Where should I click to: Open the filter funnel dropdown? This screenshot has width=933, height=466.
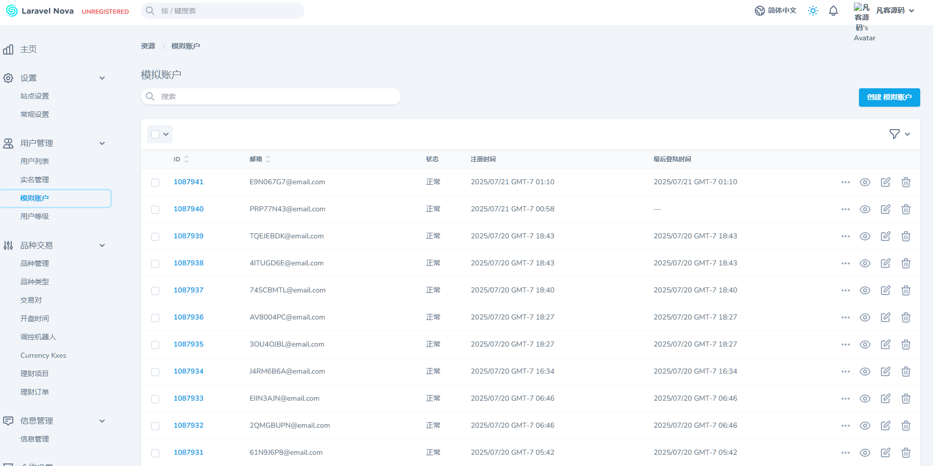[899, 134]
